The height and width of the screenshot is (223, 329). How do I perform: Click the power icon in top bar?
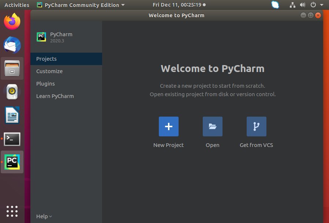point(313,5)
